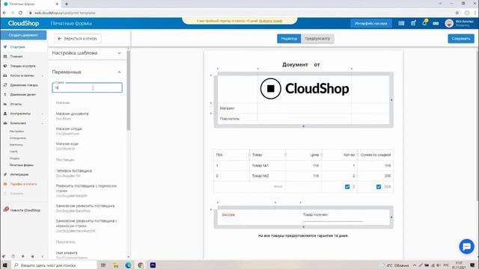Open the chat support bubble
The width and height of the screenshot is (479, 269).
pos(466,247)
